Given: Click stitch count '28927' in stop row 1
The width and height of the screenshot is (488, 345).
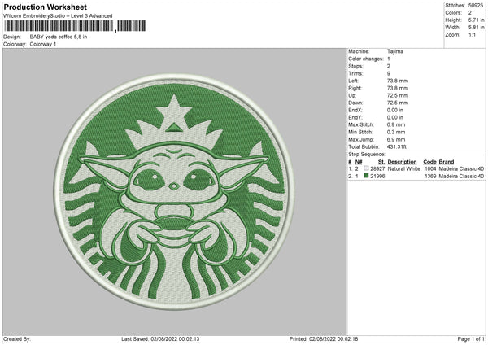Looking at the screenshot, I should point(377,168).
